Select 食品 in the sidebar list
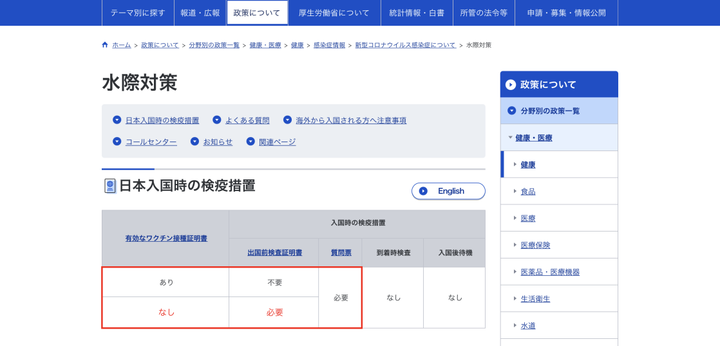The height and width of the screenshot is (346, 720). [527, 192]
